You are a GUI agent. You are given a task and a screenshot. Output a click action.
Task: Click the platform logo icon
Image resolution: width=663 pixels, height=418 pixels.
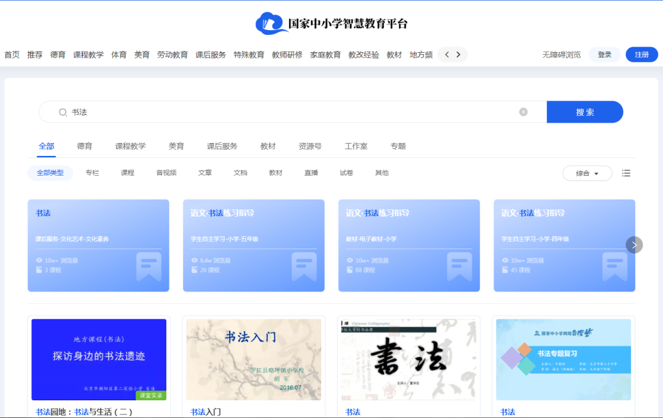click(x=268, y=23)
